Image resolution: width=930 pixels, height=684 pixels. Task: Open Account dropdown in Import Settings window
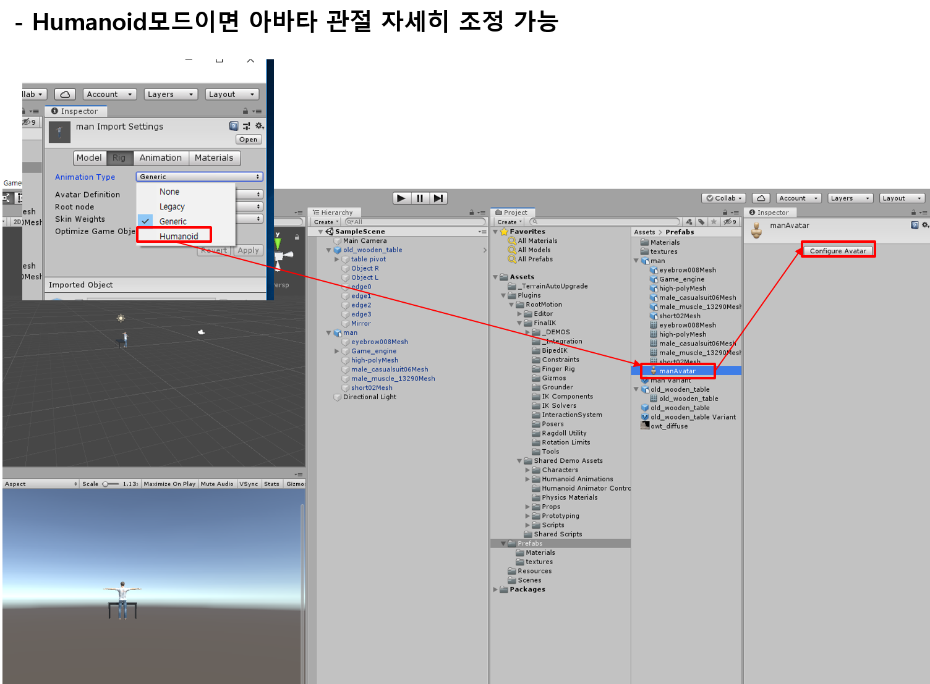pyautogui.click(x=110, y=95)
